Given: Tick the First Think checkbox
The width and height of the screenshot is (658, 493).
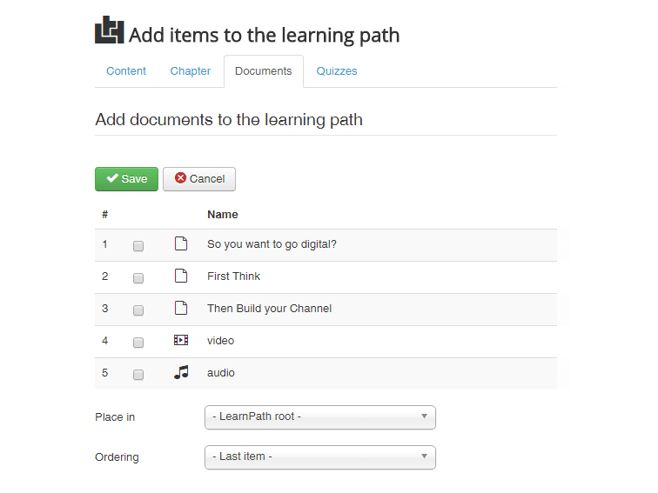Looking at the screenshot, I should (x=138, y=278).
